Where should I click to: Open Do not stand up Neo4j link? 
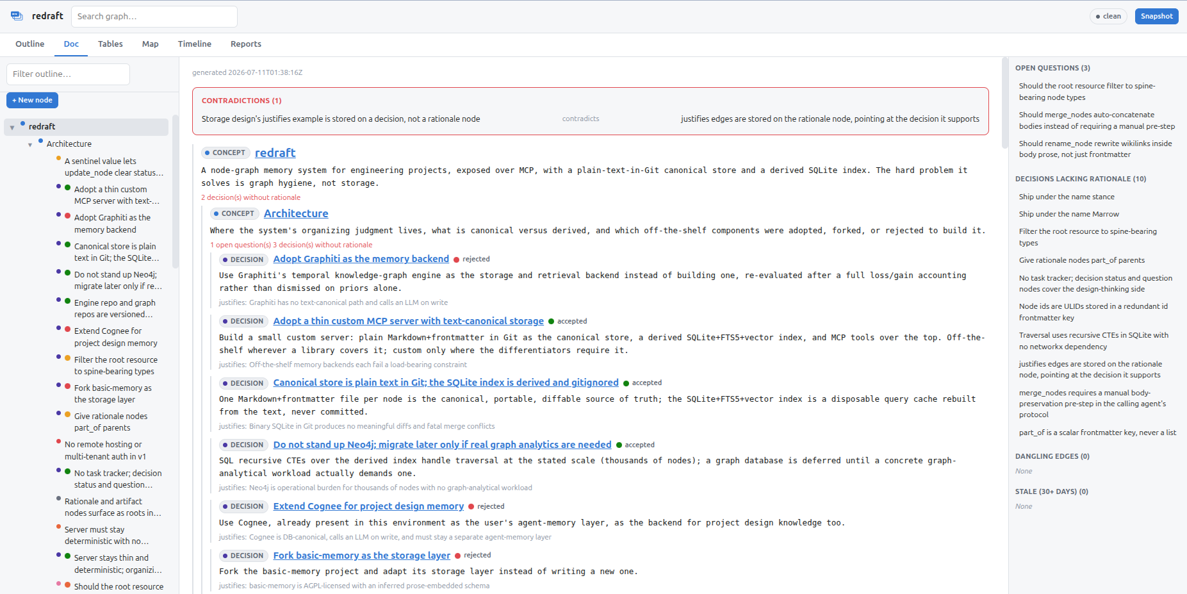click(442, 445)
